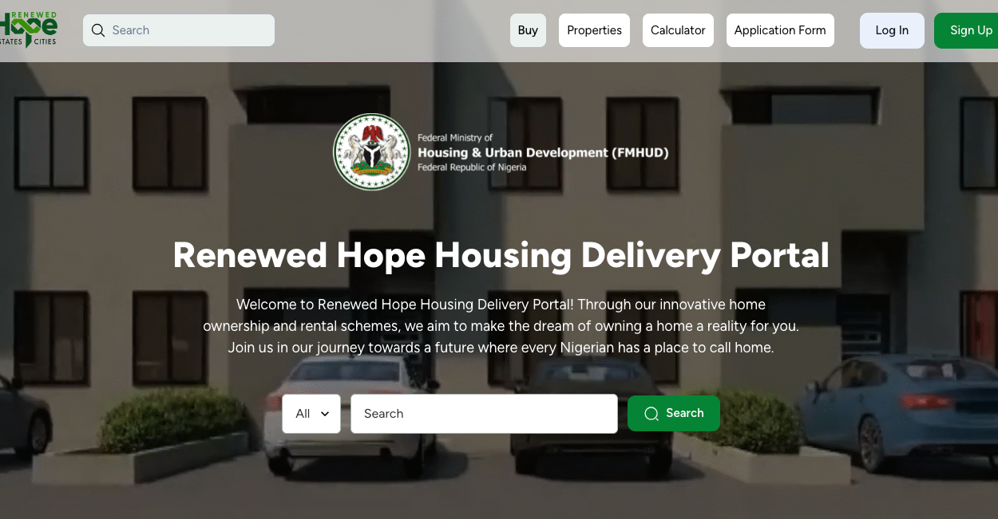This screenshot has width=998, height=519.
Task: Open the Buy menu item
Action: 528,30
